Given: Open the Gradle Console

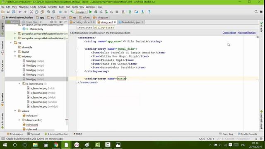Looking at the screenshot, I should pos(247,134).
